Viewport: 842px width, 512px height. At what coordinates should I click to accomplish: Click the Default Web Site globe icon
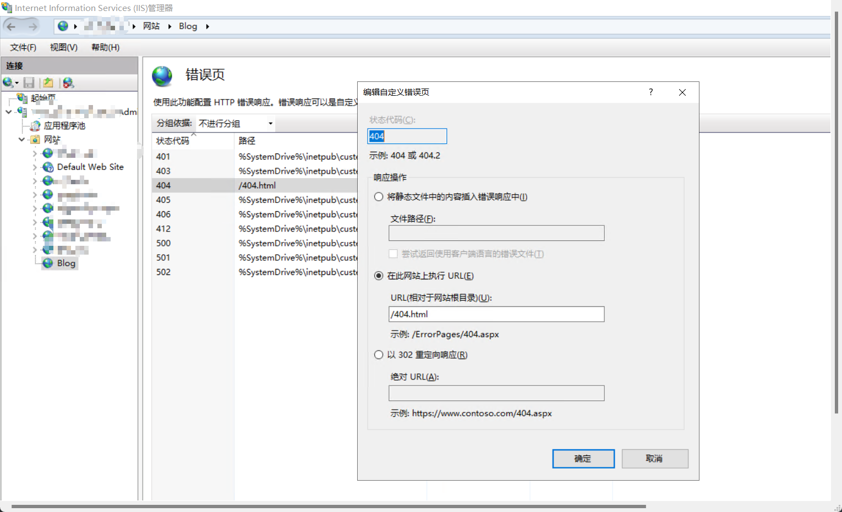point(48,167)
